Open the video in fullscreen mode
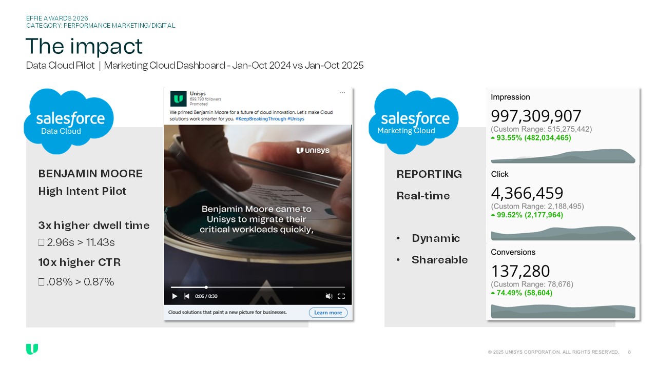This screenshot has height=369, width=657. click(x=341, y=296)
